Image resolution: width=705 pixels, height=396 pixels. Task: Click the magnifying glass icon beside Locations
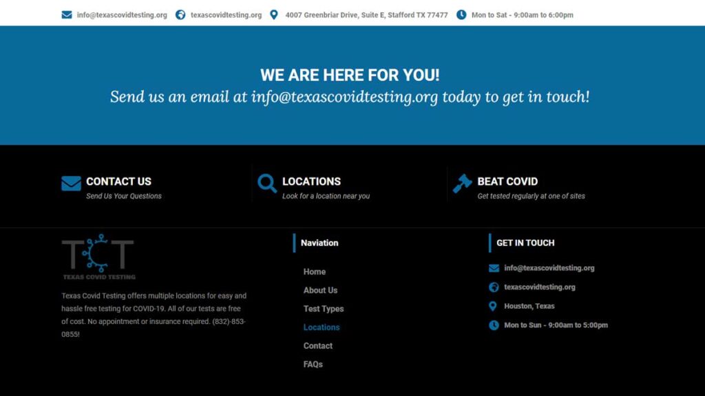tap(267, 183)
